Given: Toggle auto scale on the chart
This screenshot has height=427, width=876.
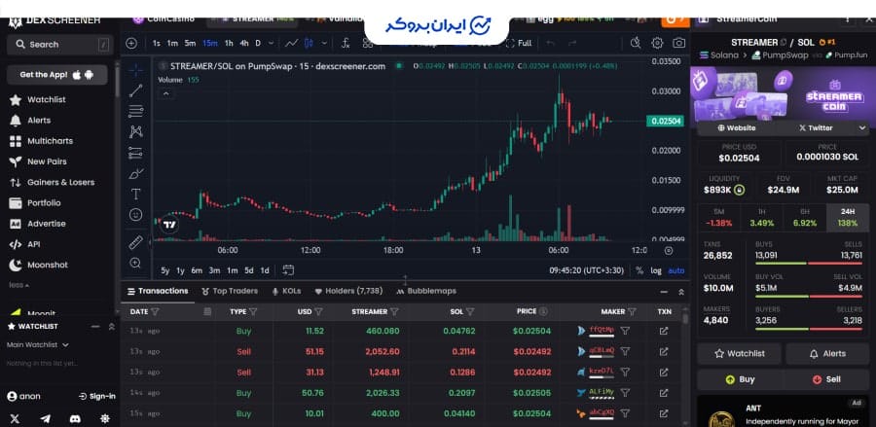Looking at the screenshot, I should coord(676,270).
